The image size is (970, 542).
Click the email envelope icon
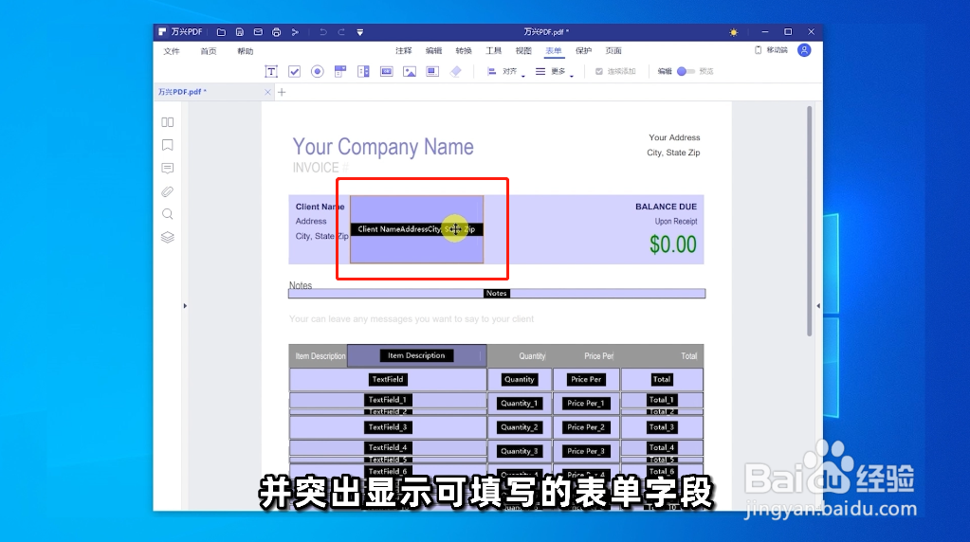point(258,32)
